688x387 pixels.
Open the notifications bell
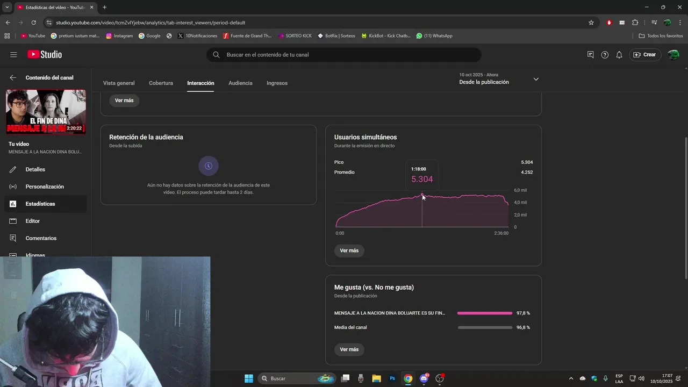[619, 55]
